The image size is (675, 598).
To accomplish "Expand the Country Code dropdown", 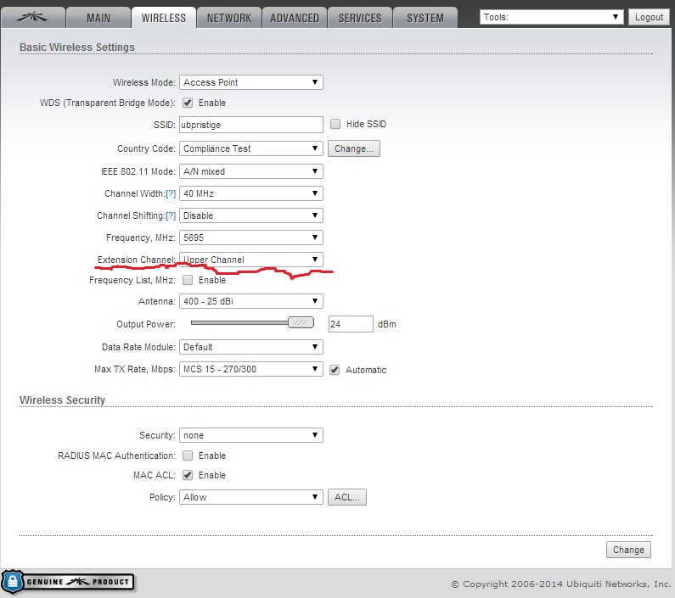I will tap(251, 148).
